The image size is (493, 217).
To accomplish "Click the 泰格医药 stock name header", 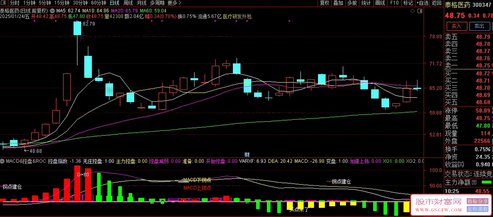I will [x=457, y=5].
